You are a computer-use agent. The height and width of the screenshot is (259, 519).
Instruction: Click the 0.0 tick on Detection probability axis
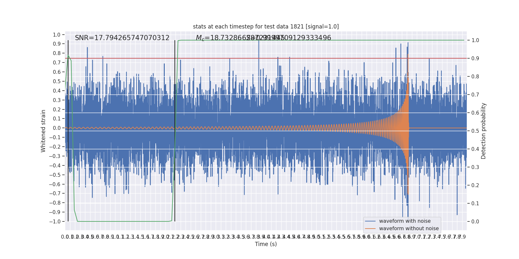point(475,222)
